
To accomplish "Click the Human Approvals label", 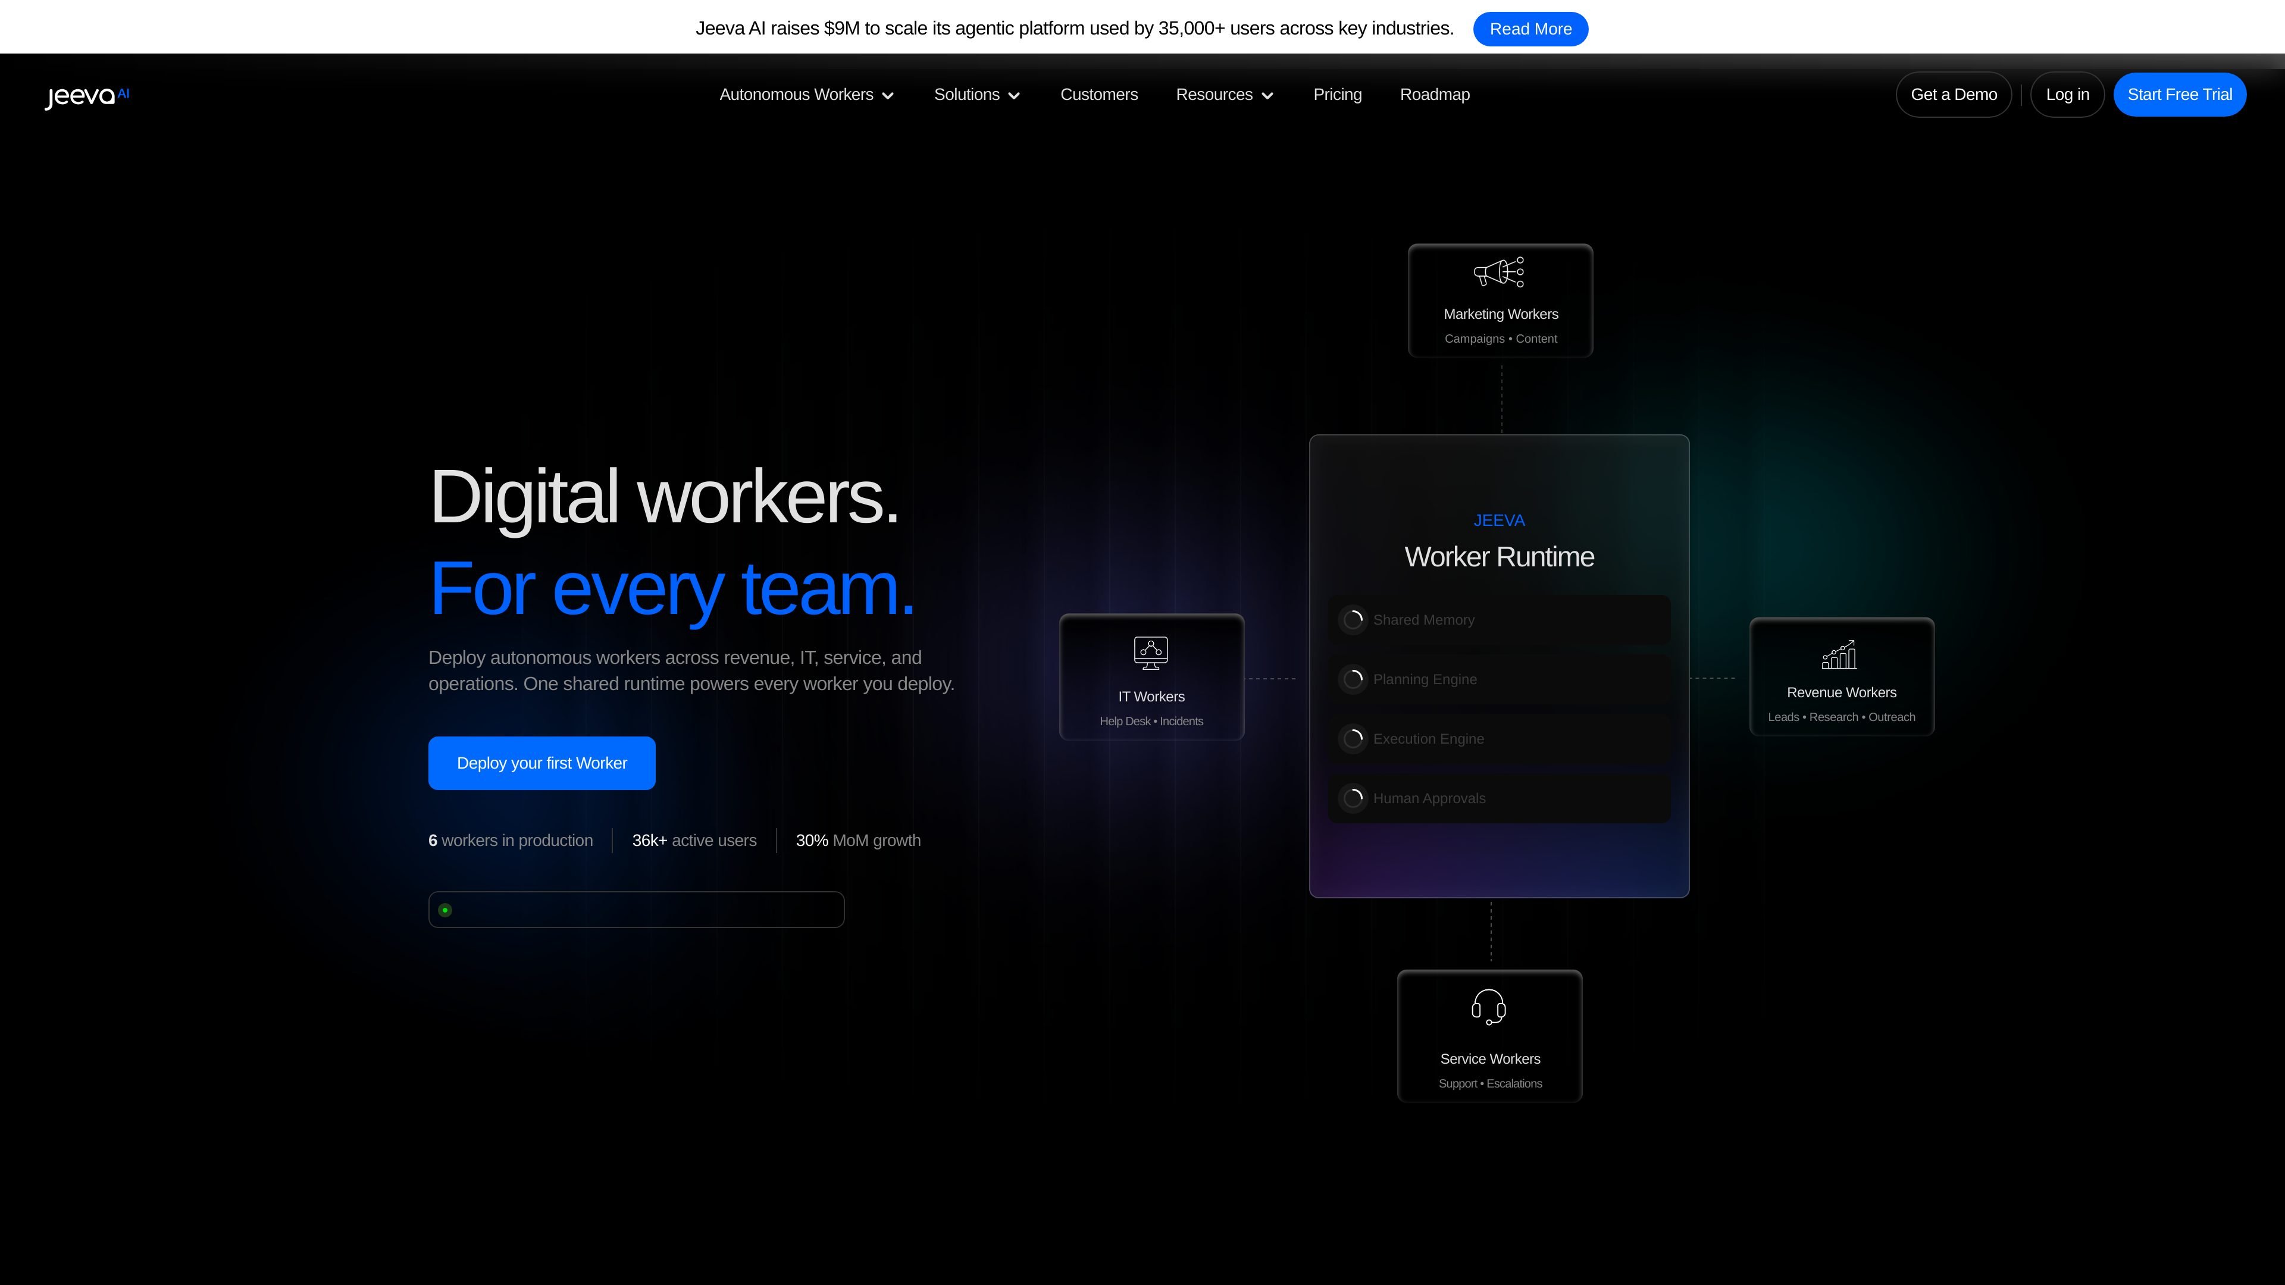I will (1429, 798).
